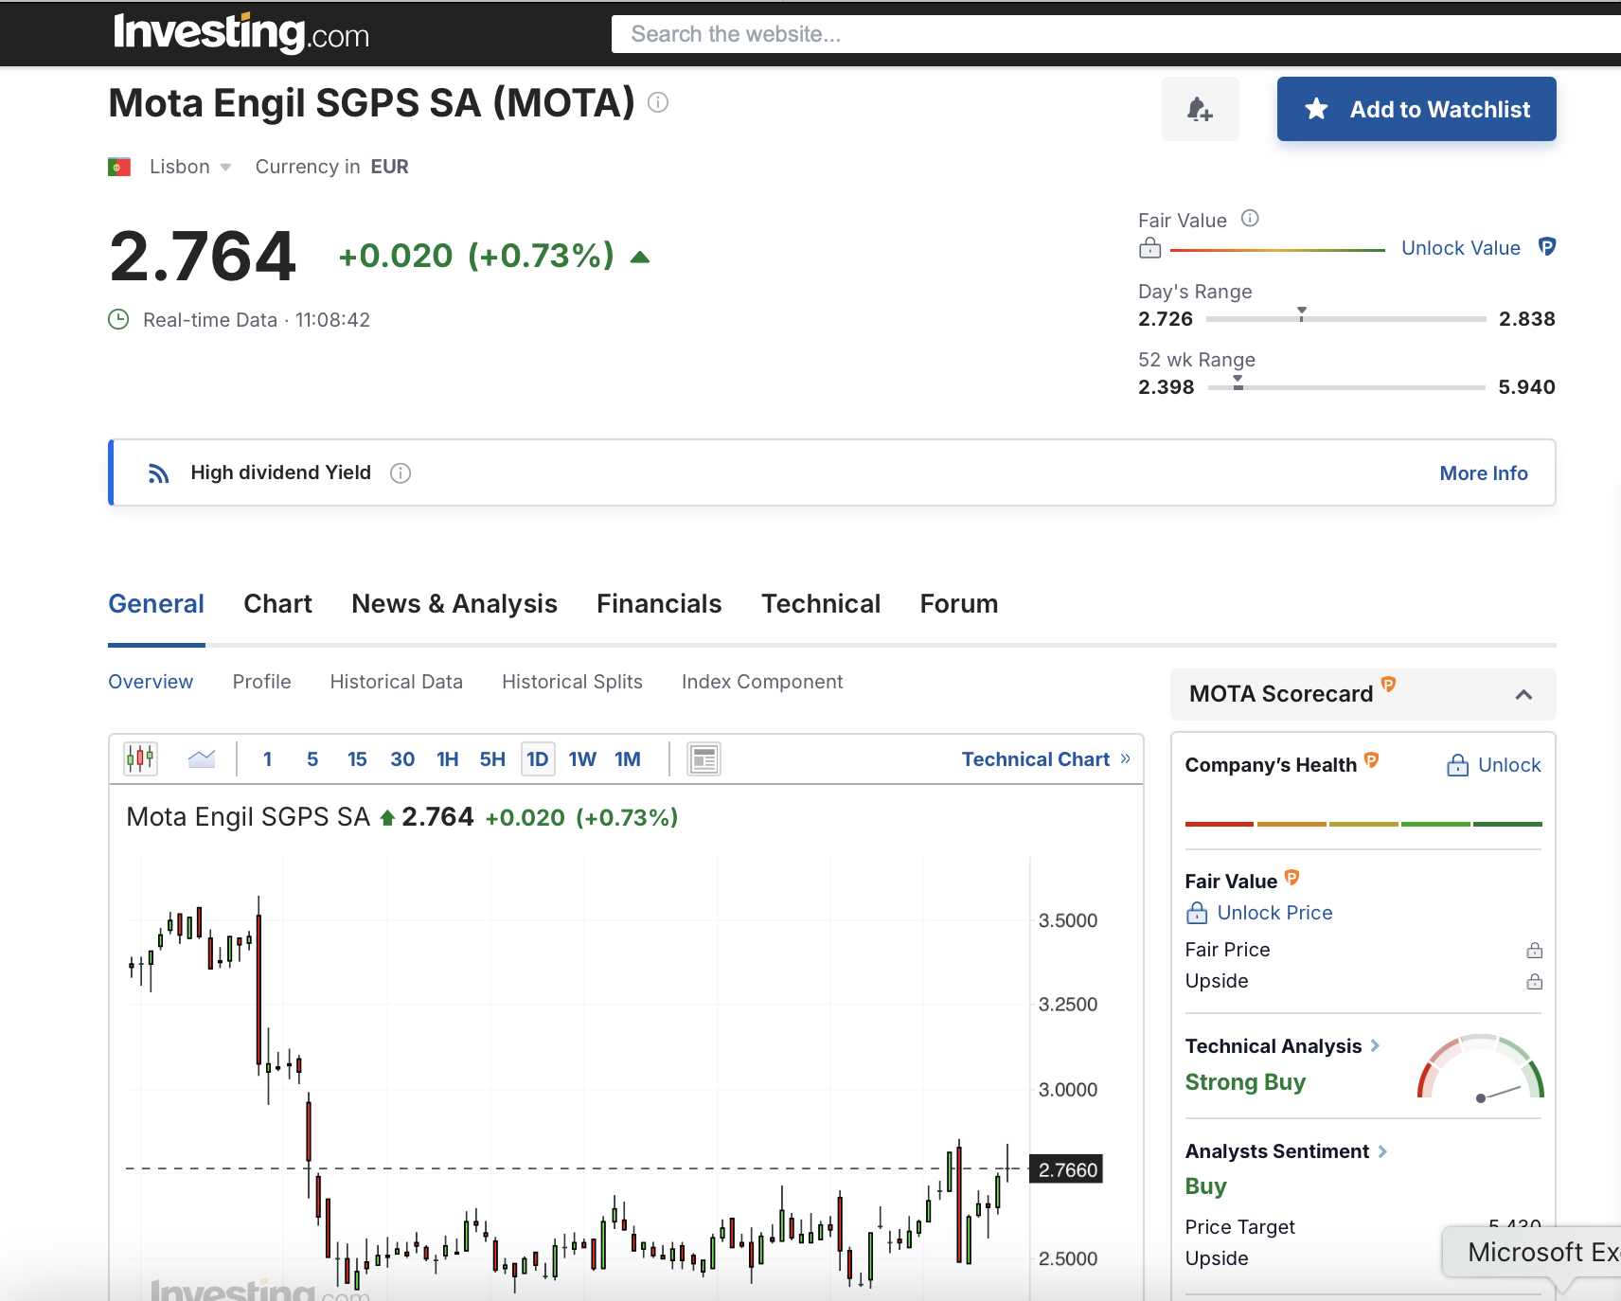The image size is (1621, 1301).
Task: Click the Fair Value info icon
Action: click(x=1250, y=219)
